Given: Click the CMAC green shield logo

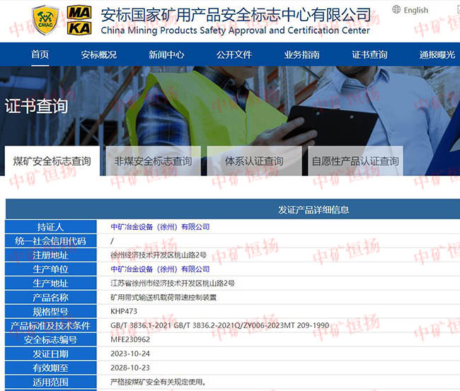Looking at the screenshot, I should tap(45, 21).
